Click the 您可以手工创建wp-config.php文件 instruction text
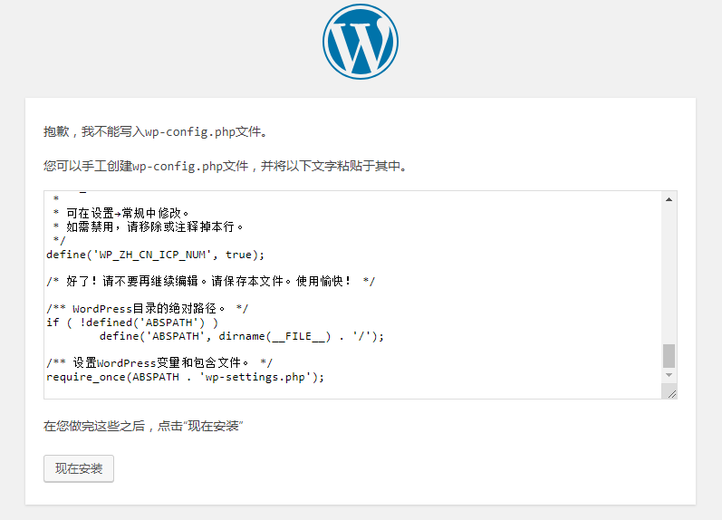Viewport: 722px width, 520px height. click(x=225, y=167)
